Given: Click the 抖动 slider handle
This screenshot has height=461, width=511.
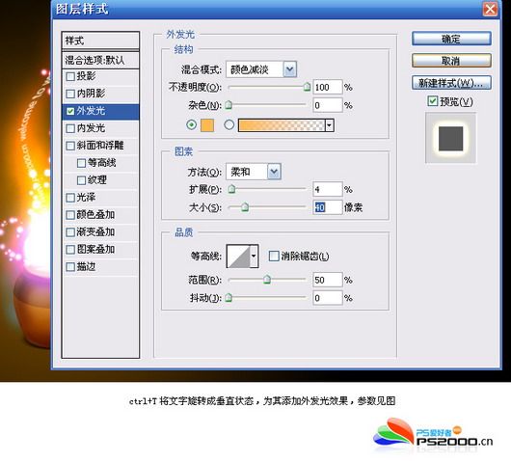Looking at the screenshot, I should pyautogui.click(x=229, y=297).
